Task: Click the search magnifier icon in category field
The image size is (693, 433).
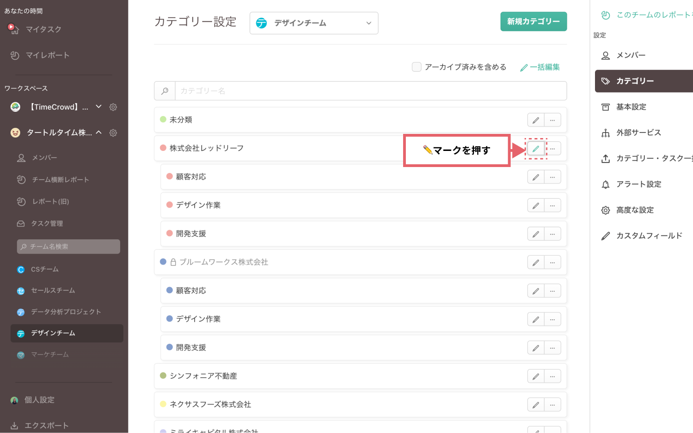Action: [x=165, y=91]
